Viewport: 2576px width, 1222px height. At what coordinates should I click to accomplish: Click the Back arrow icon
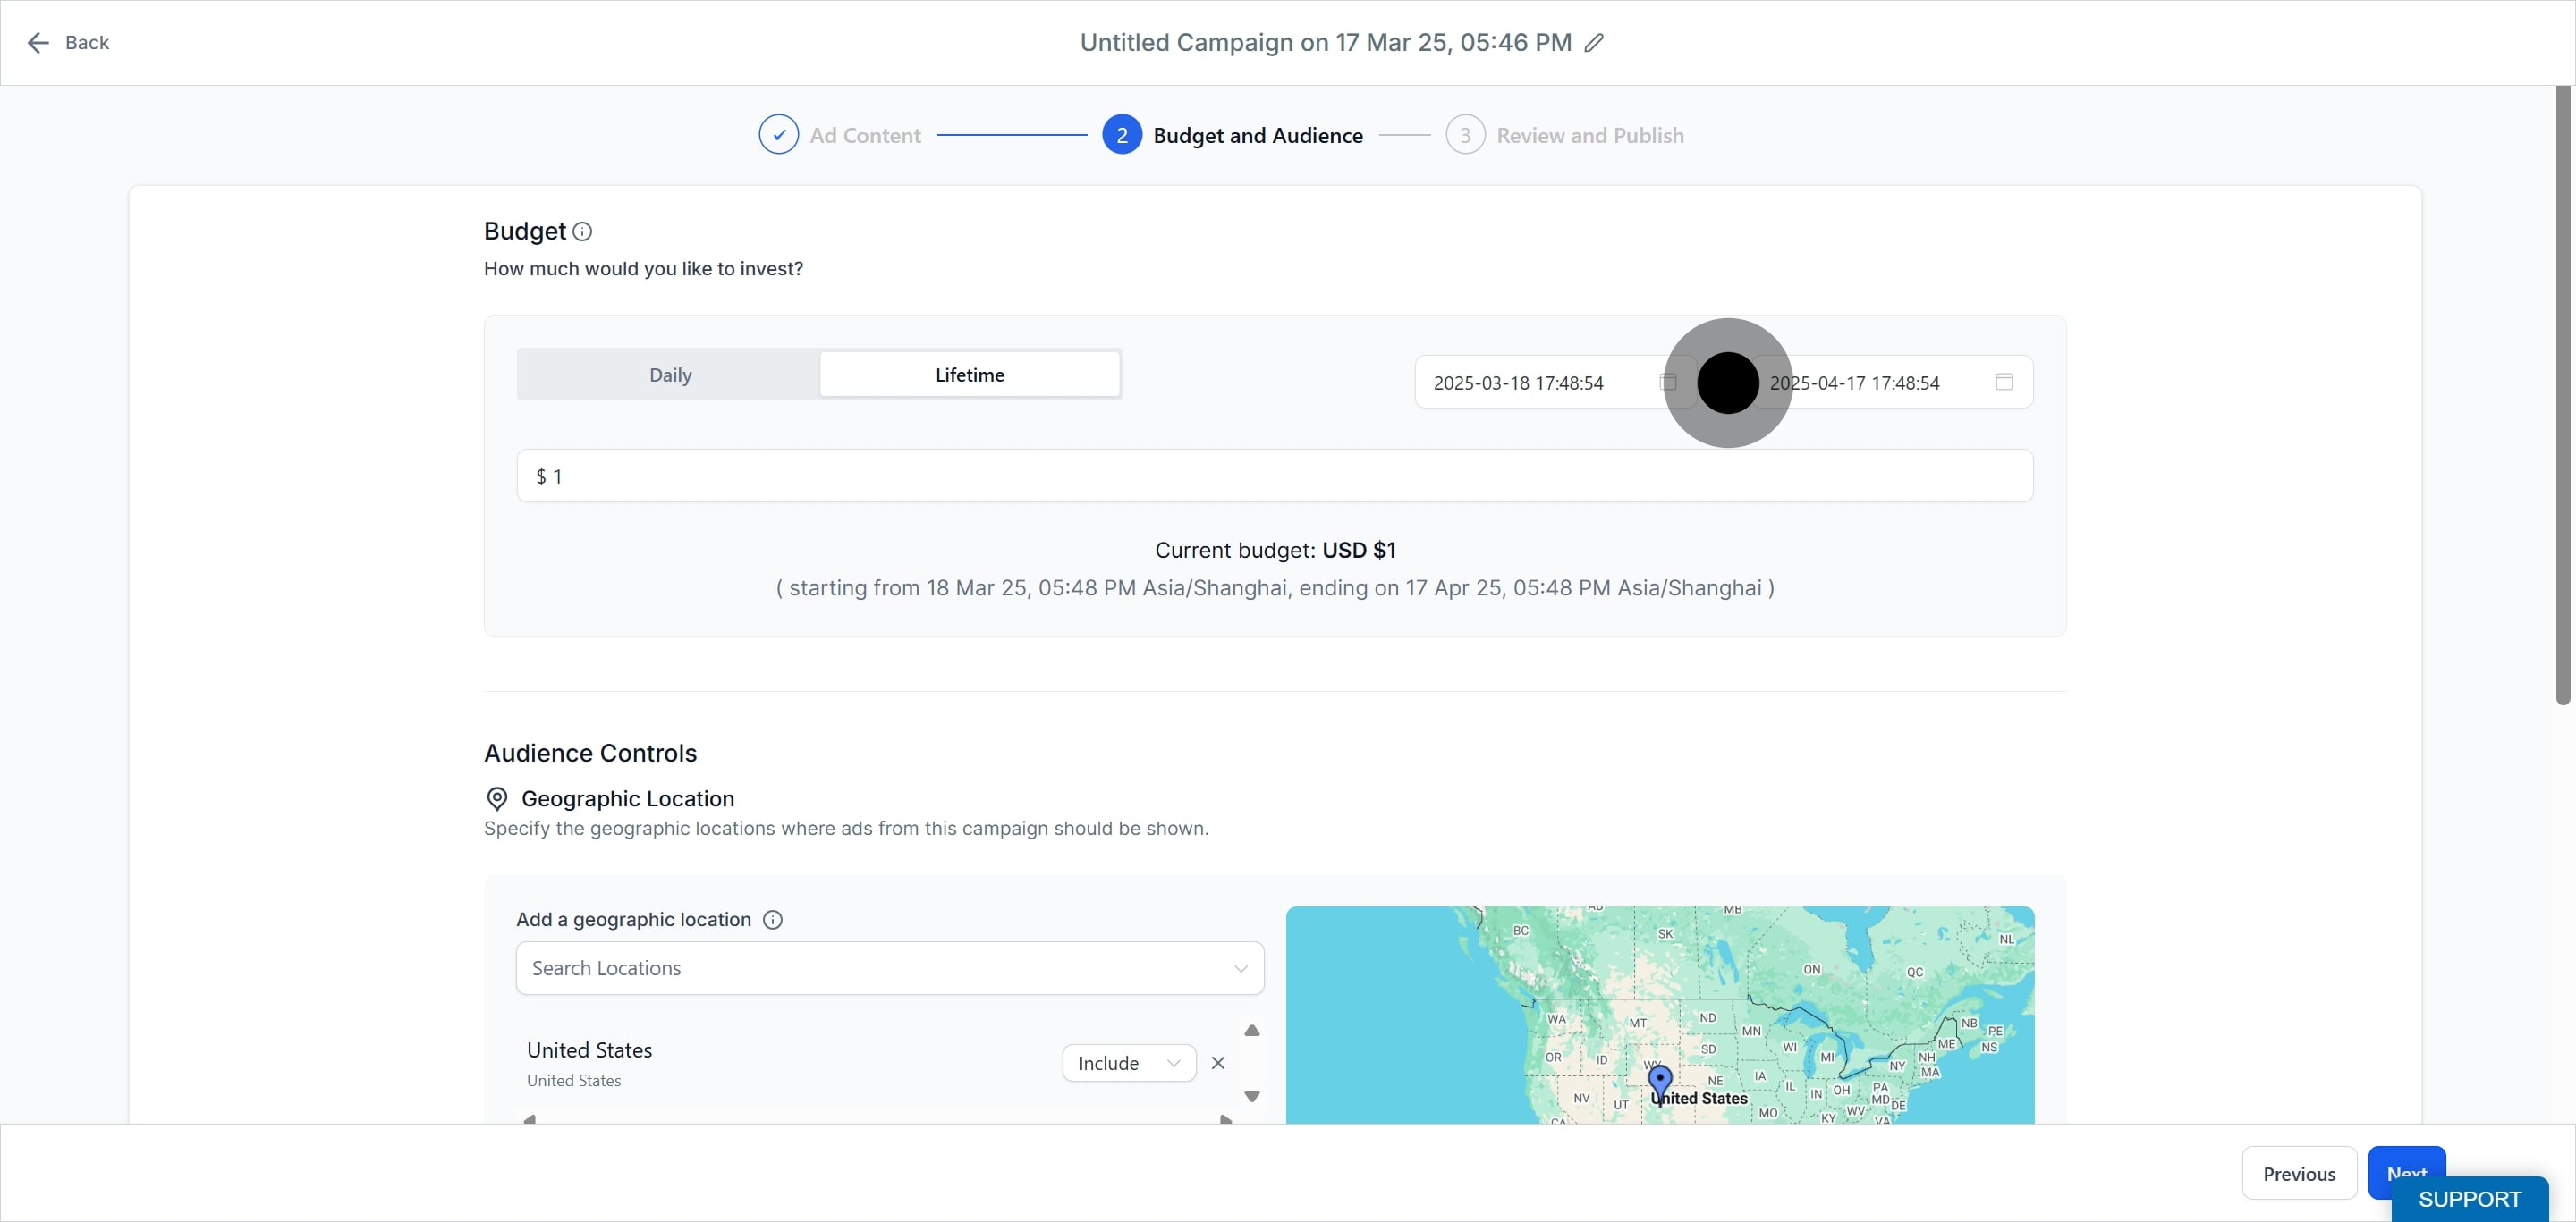tap(38, 43)
